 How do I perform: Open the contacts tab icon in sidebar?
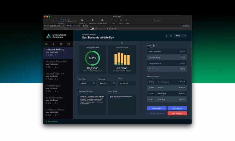(x=54, y=44)
